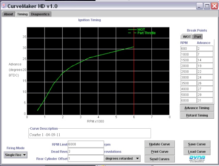This screenshot has width=219, height=166.
Task: Switch to the Timing tab
Action: click(22, 14)
